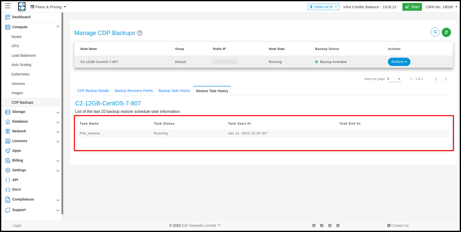Expand the Settings section chevron
This screenshot has width=461, height=232.
point(58,171)
